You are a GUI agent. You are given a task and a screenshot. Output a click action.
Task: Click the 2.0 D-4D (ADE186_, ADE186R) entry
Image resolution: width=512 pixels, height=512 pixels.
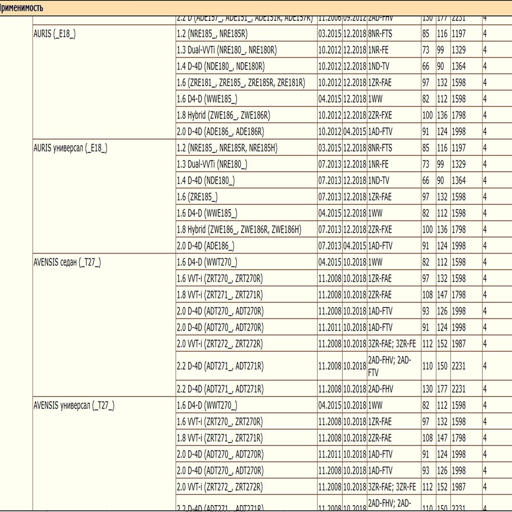pos(220,132)
